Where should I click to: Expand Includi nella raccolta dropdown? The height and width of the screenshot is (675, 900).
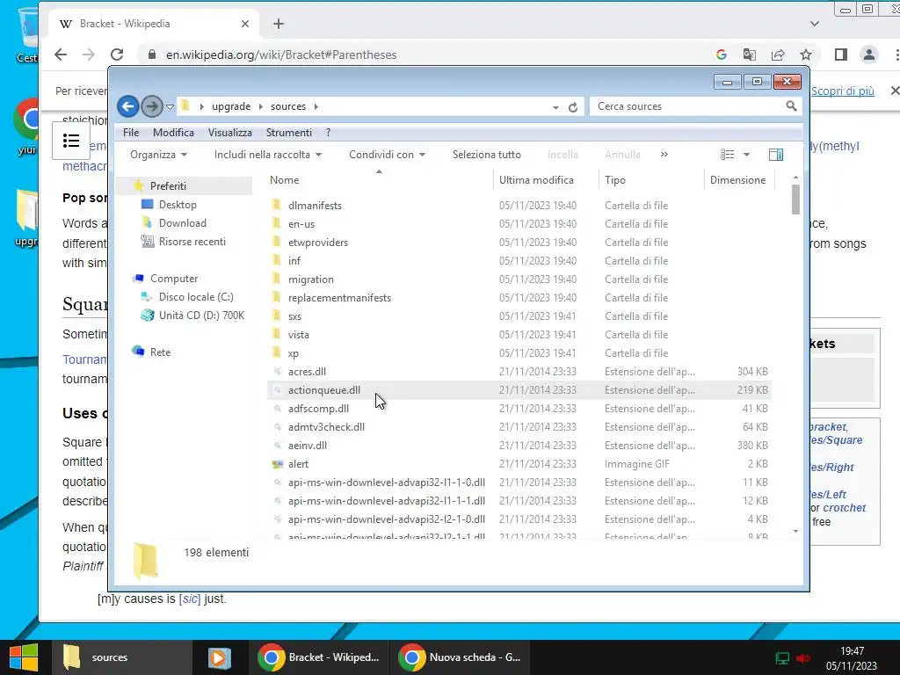coord(267,155)
